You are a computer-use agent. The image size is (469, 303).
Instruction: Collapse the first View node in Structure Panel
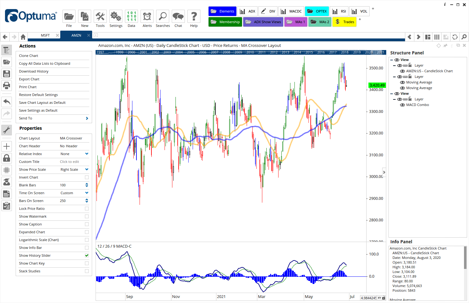pos(392,60)
